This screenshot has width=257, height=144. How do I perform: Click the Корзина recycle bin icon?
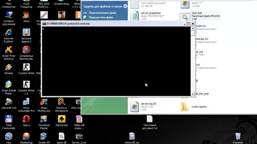pyautogui.click(x=238, y=136)
